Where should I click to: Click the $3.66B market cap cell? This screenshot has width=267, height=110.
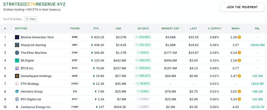171,37
